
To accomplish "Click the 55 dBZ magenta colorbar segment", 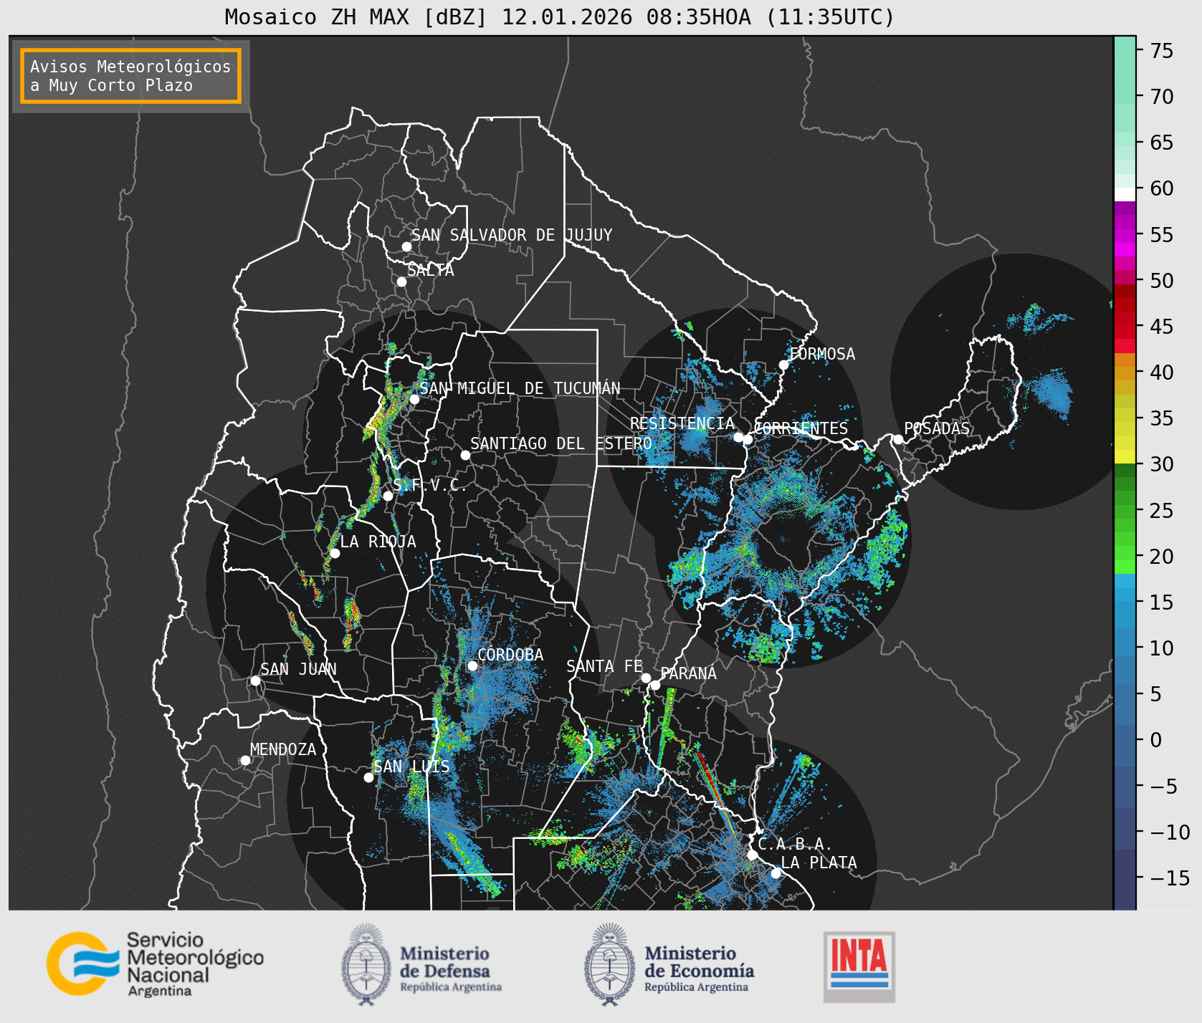I will tap(1125, 235).
